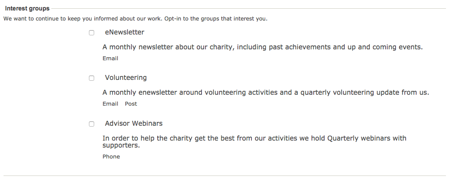Click the Phone channel under Advisor Webinars
The image size is (449, 179).
coord(111,156)
